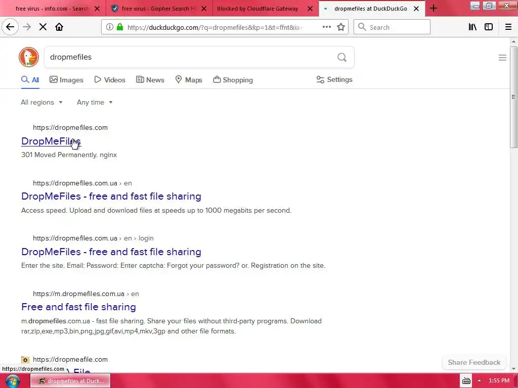This screenshot has height=388, width=518.
Task: Click the forward navigation arrow
Action: [27, 27]
